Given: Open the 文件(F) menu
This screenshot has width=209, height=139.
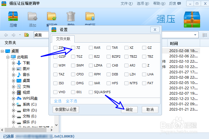Looking at the screenshot, I should coord(126,4).
